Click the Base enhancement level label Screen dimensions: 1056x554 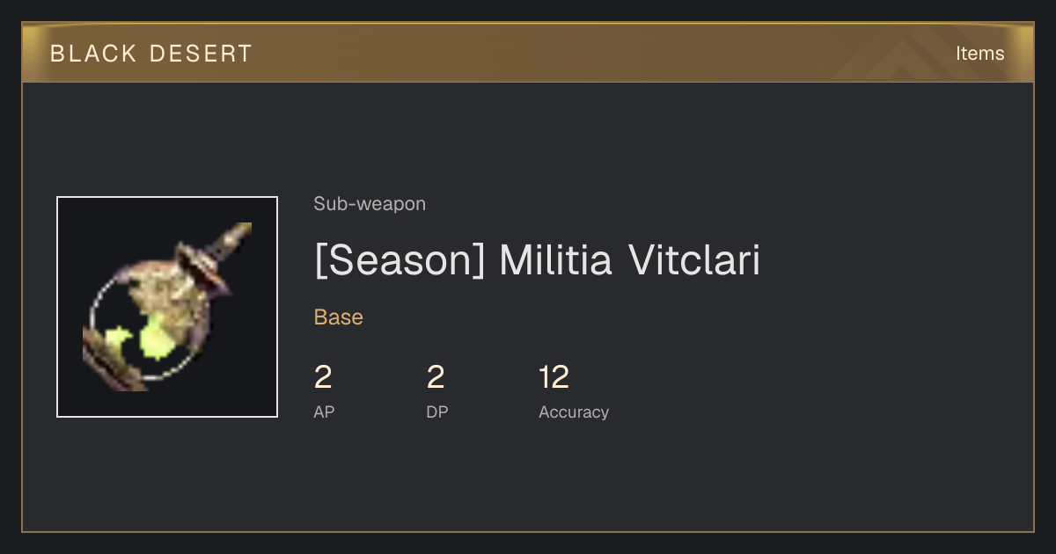(x=339, y=317)
